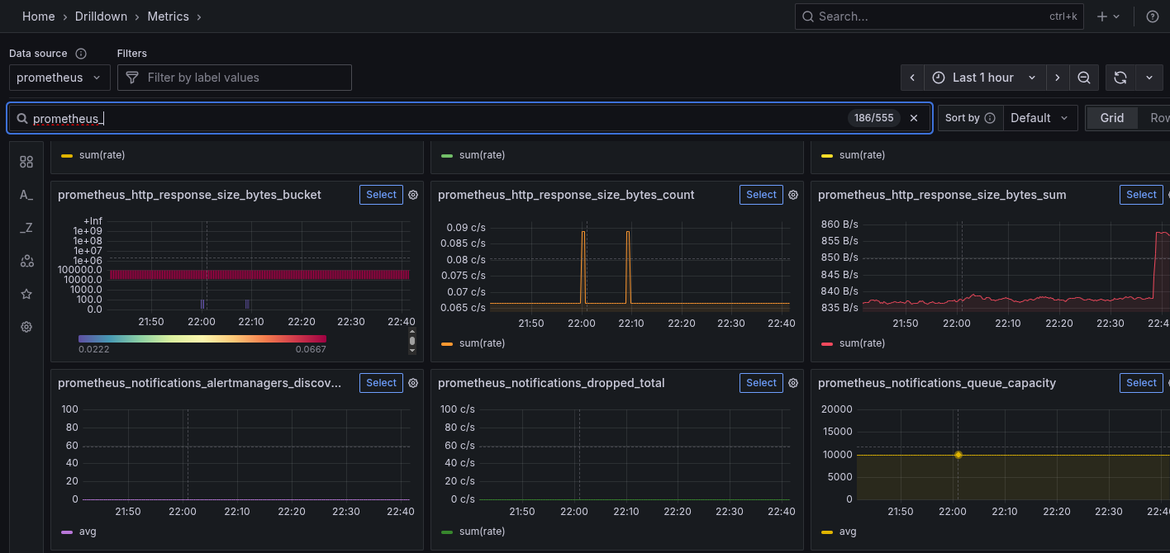Click the heatmap legend scrollbar thumb

click(412, 341)
